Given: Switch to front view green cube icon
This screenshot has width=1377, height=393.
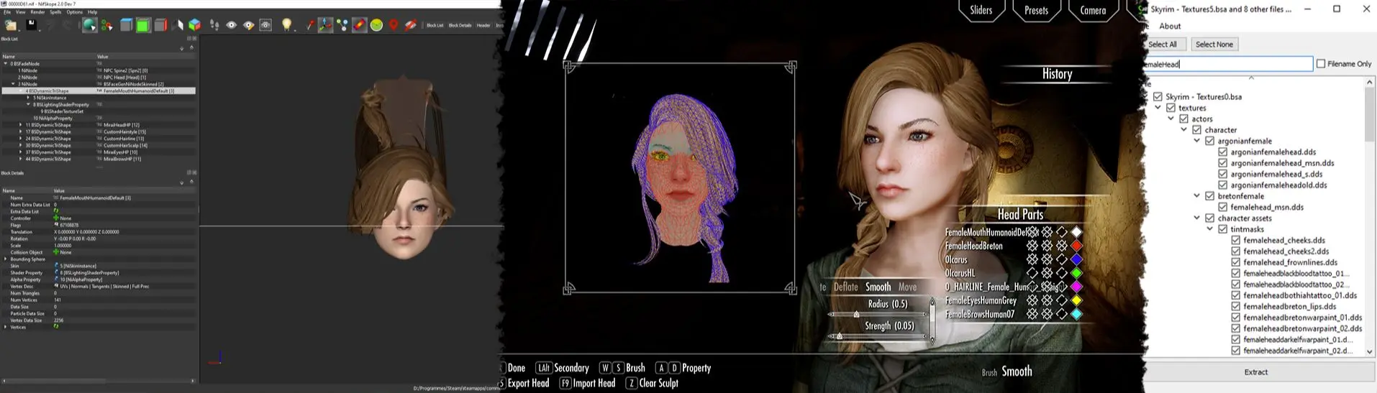Looking at the screenshot, I should pos(143,25).
